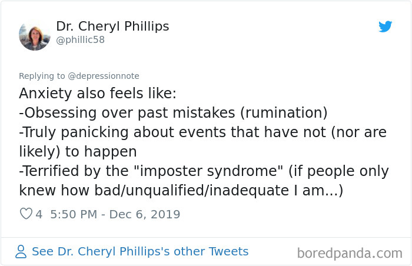Click the "Anxiety also feels like:" line
The image size is (412, 266).
coord(97,94)
